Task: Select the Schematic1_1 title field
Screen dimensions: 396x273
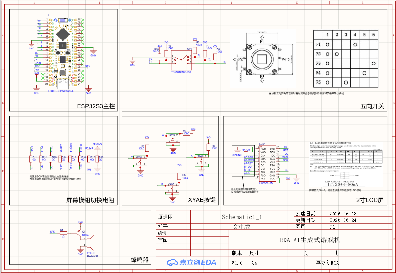Action: point(242,217)
